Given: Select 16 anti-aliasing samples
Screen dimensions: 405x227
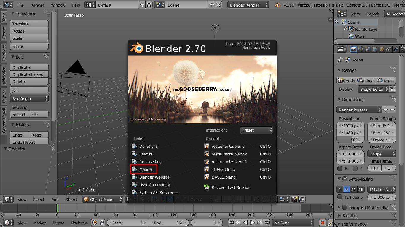Looking at the screenshot, I should click(361, 189).
